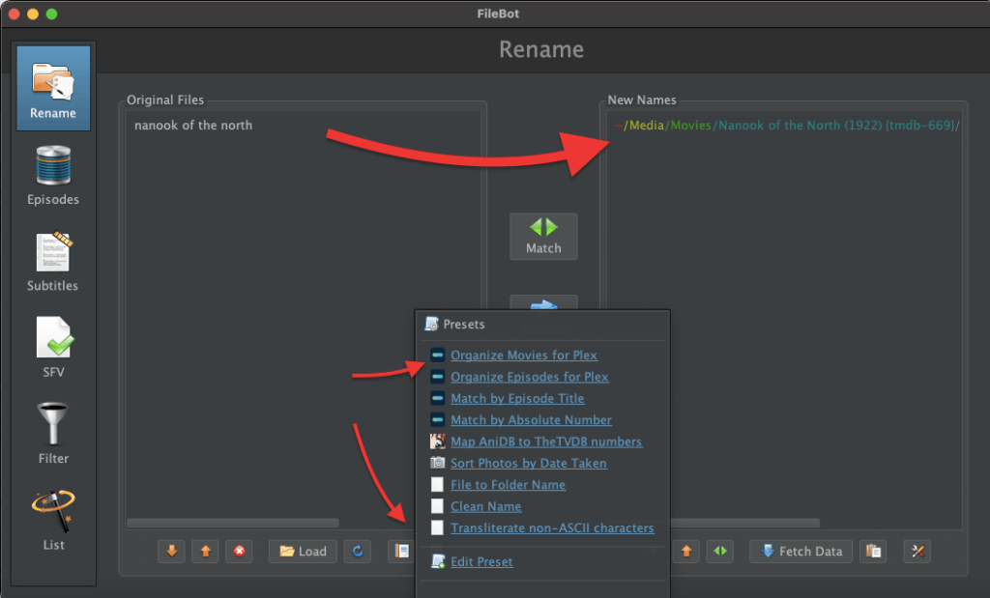This screenshot has height=598, width=990.
Task: Move original file up in Original Files
Action: (205, 552)
